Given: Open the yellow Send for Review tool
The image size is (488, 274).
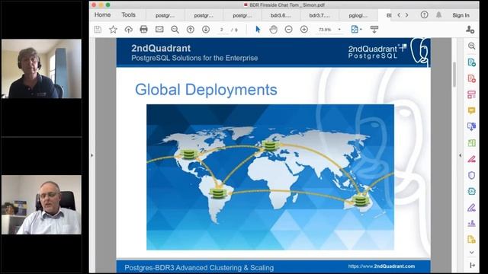Looking at the screenshot, I should tap(471, 239).
